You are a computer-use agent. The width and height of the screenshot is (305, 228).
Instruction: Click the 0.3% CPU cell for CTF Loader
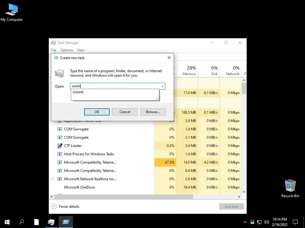(165, 146)
